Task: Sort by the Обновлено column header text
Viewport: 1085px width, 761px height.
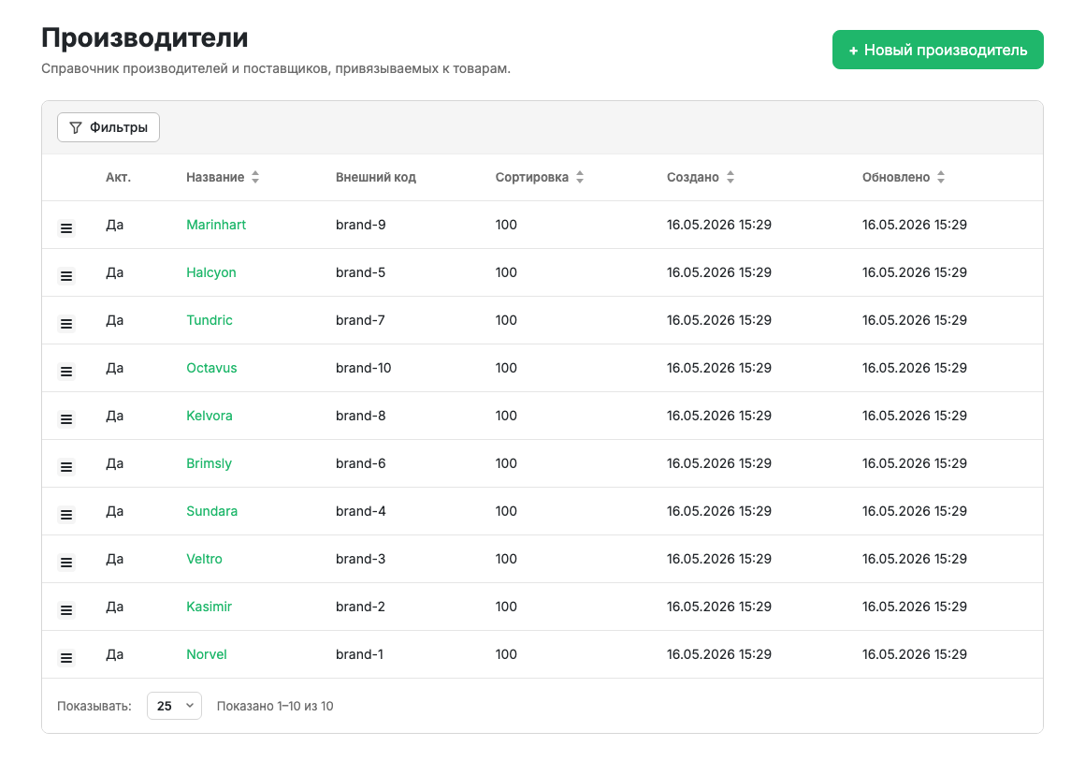Action: (896, 177)
